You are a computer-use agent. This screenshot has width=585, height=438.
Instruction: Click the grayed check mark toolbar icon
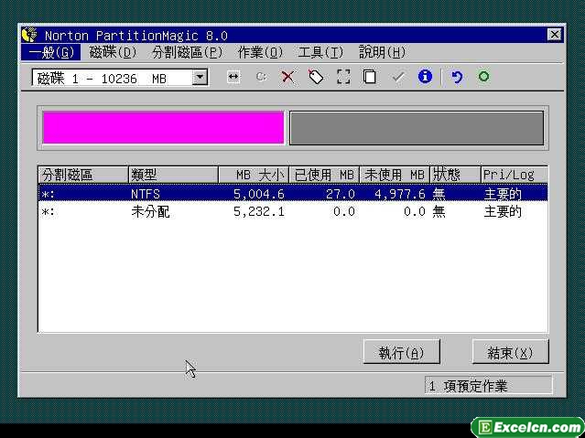pos(398,77)
